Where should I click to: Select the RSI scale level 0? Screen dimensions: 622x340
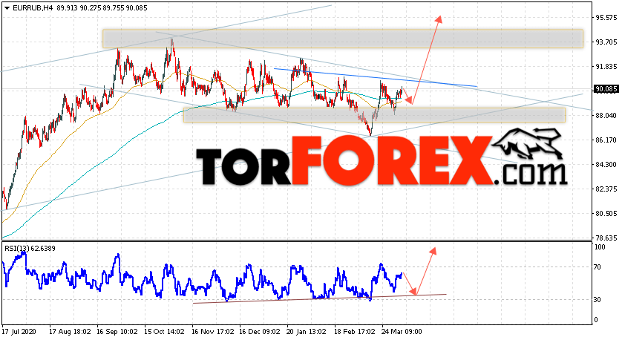click(597, 320)
